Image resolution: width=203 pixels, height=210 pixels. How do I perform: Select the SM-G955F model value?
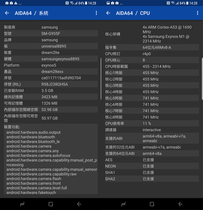[x=51, y=33]
